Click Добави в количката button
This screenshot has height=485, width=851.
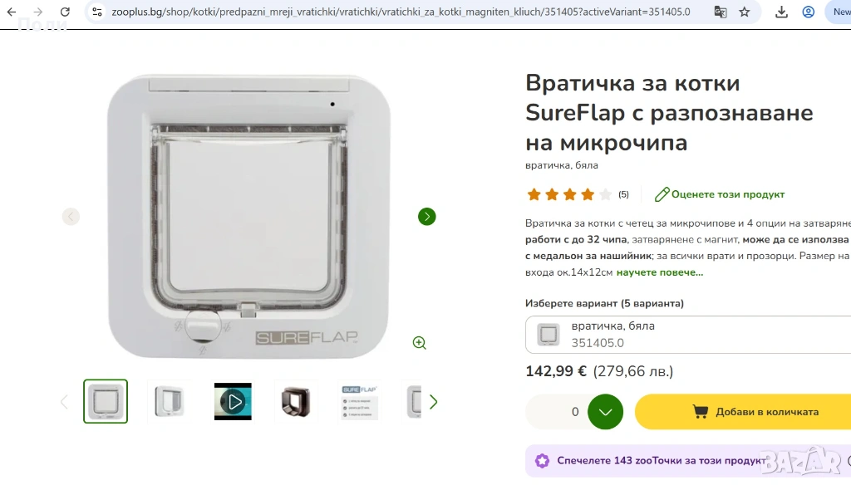[x=743, y=412]
